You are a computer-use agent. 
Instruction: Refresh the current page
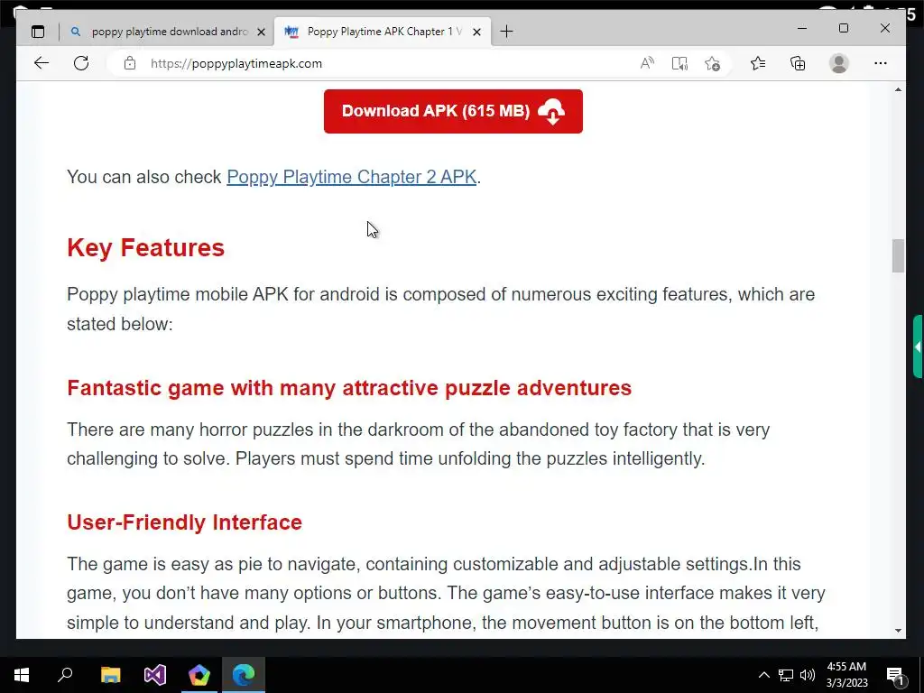pyautogui.click(x=81, y=63)
